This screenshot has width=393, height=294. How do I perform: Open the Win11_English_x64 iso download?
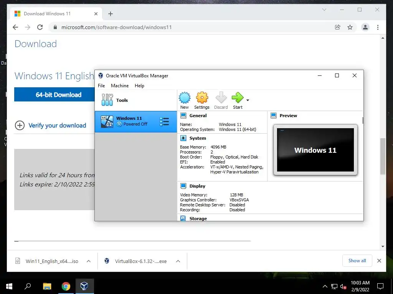pyautogui.click(x=47, y=261)
